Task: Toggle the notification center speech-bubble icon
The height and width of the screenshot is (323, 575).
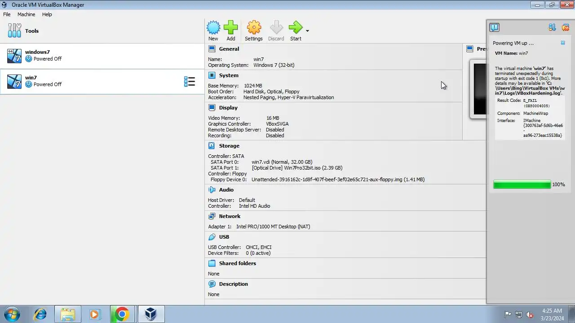Action: tap(494, 28)
